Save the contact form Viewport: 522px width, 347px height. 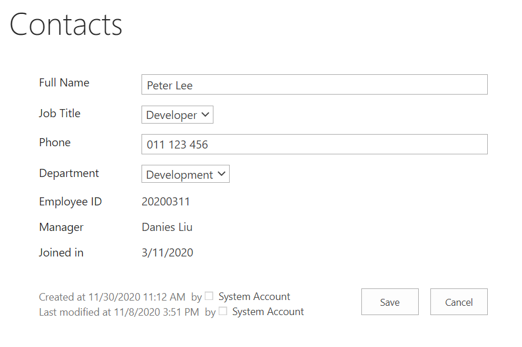click(390, 302)
